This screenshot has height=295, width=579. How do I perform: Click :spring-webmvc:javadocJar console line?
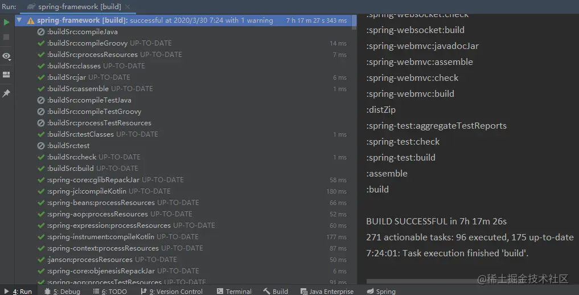(422, 46)
